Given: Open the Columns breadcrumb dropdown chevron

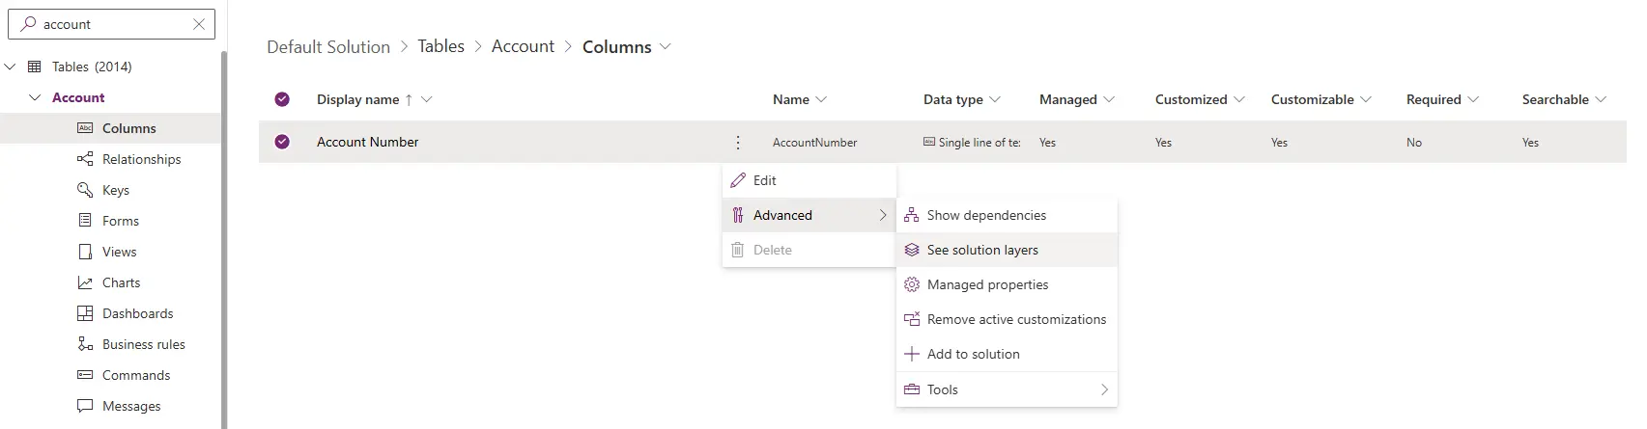Looking at the screenshot, I should point(665,46).
